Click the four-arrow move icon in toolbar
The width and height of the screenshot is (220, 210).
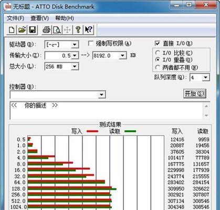point(67,29)
